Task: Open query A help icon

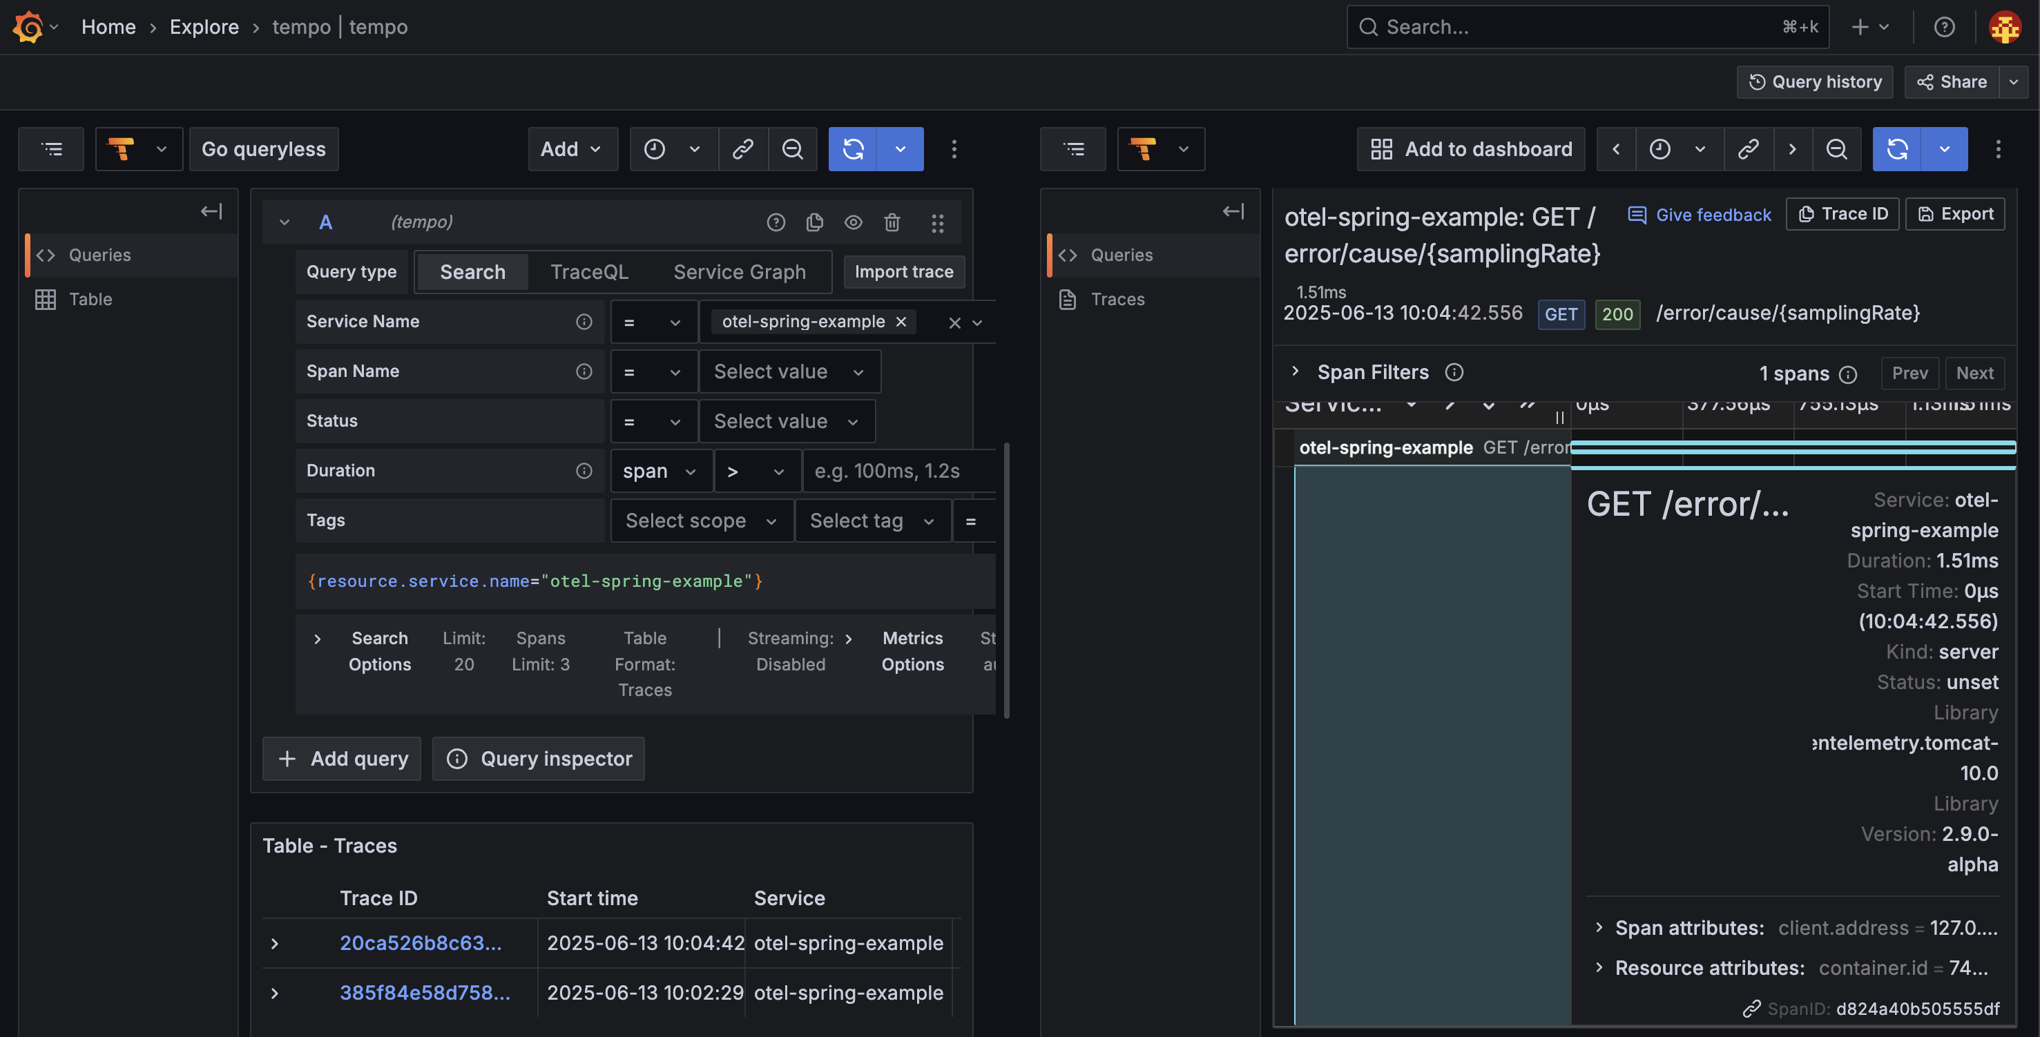Action: coord(776,222)
